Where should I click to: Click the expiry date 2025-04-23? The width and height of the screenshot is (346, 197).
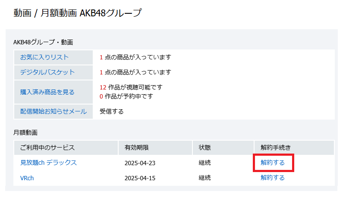pos(140,163)
